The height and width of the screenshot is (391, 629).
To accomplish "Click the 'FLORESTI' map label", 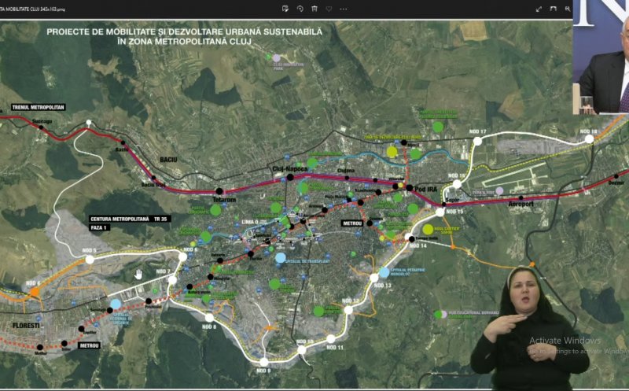I will (x=26, y=325).
